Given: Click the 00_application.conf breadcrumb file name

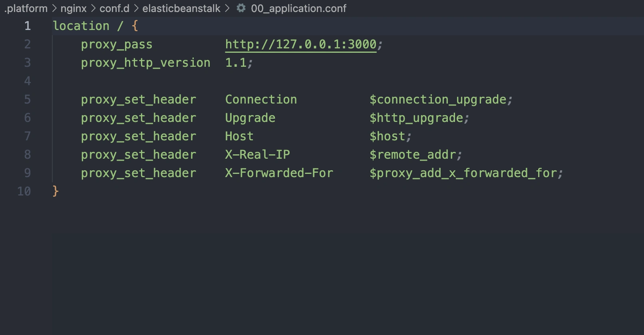Looking at the screenshot, I should pyautogui.click(x=298, y=8).
